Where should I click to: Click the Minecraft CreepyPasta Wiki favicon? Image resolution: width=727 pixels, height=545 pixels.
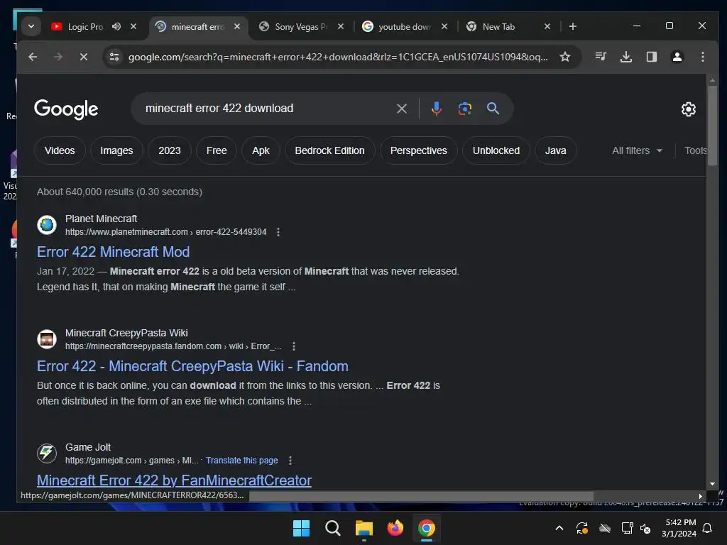pyautogui.click(x=47, y=339)
